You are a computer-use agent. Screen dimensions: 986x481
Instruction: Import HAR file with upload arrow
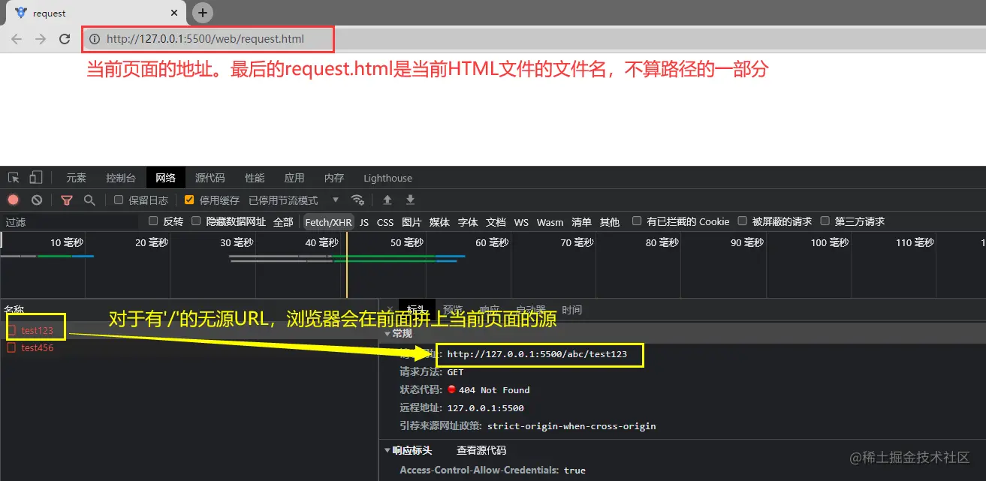click(387, 200)
